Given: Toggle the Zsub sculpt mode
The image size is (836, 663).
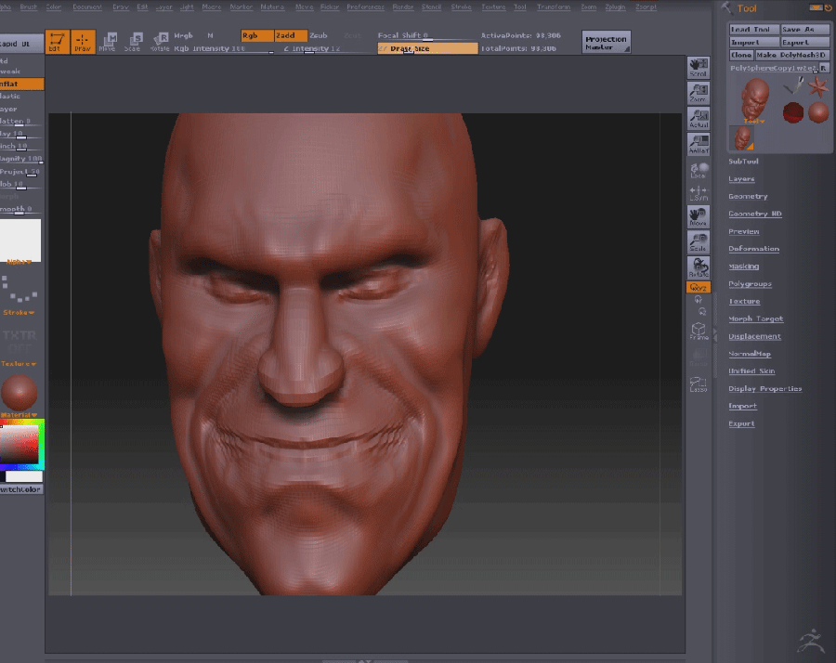Looking at the screenshot, I should 319,35.
